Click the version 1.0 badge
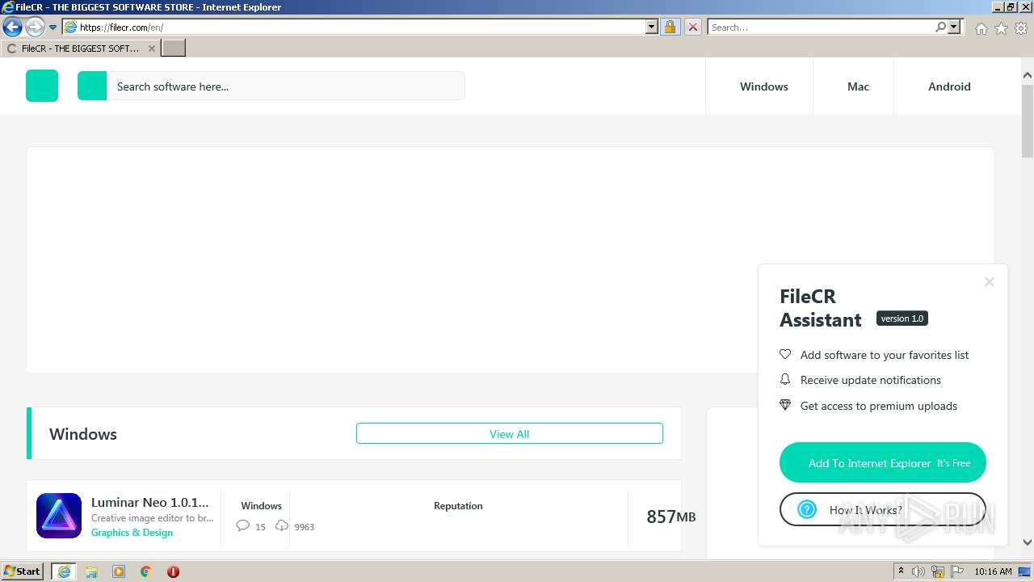This screenshot has height=582, width=1034. pos(902,318)
